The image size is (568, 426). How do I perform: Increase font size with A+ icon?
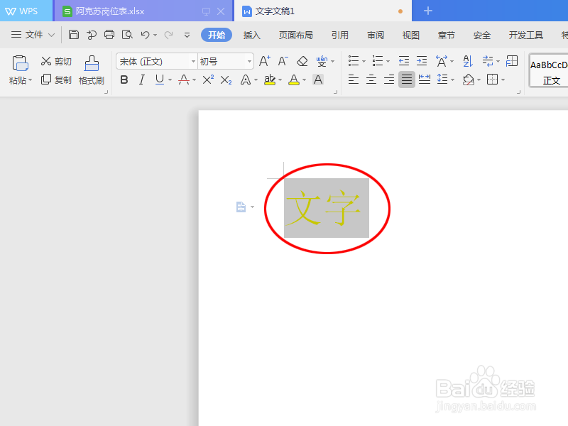(264, 61)
